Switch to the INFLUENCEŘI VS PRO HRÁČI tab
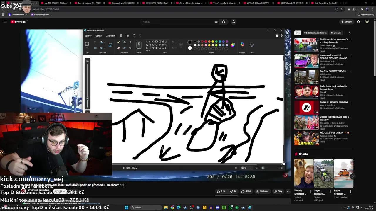Viewport: 376px width, 211px height. (157, 3)
